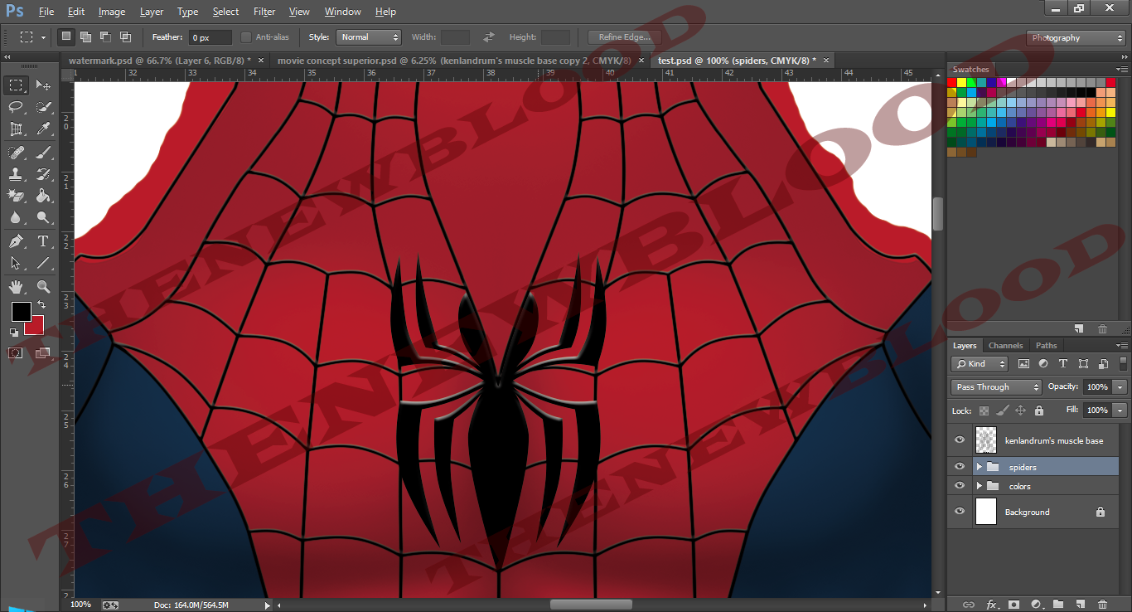Open the Layers panel menu

[x=1122, y=346]
